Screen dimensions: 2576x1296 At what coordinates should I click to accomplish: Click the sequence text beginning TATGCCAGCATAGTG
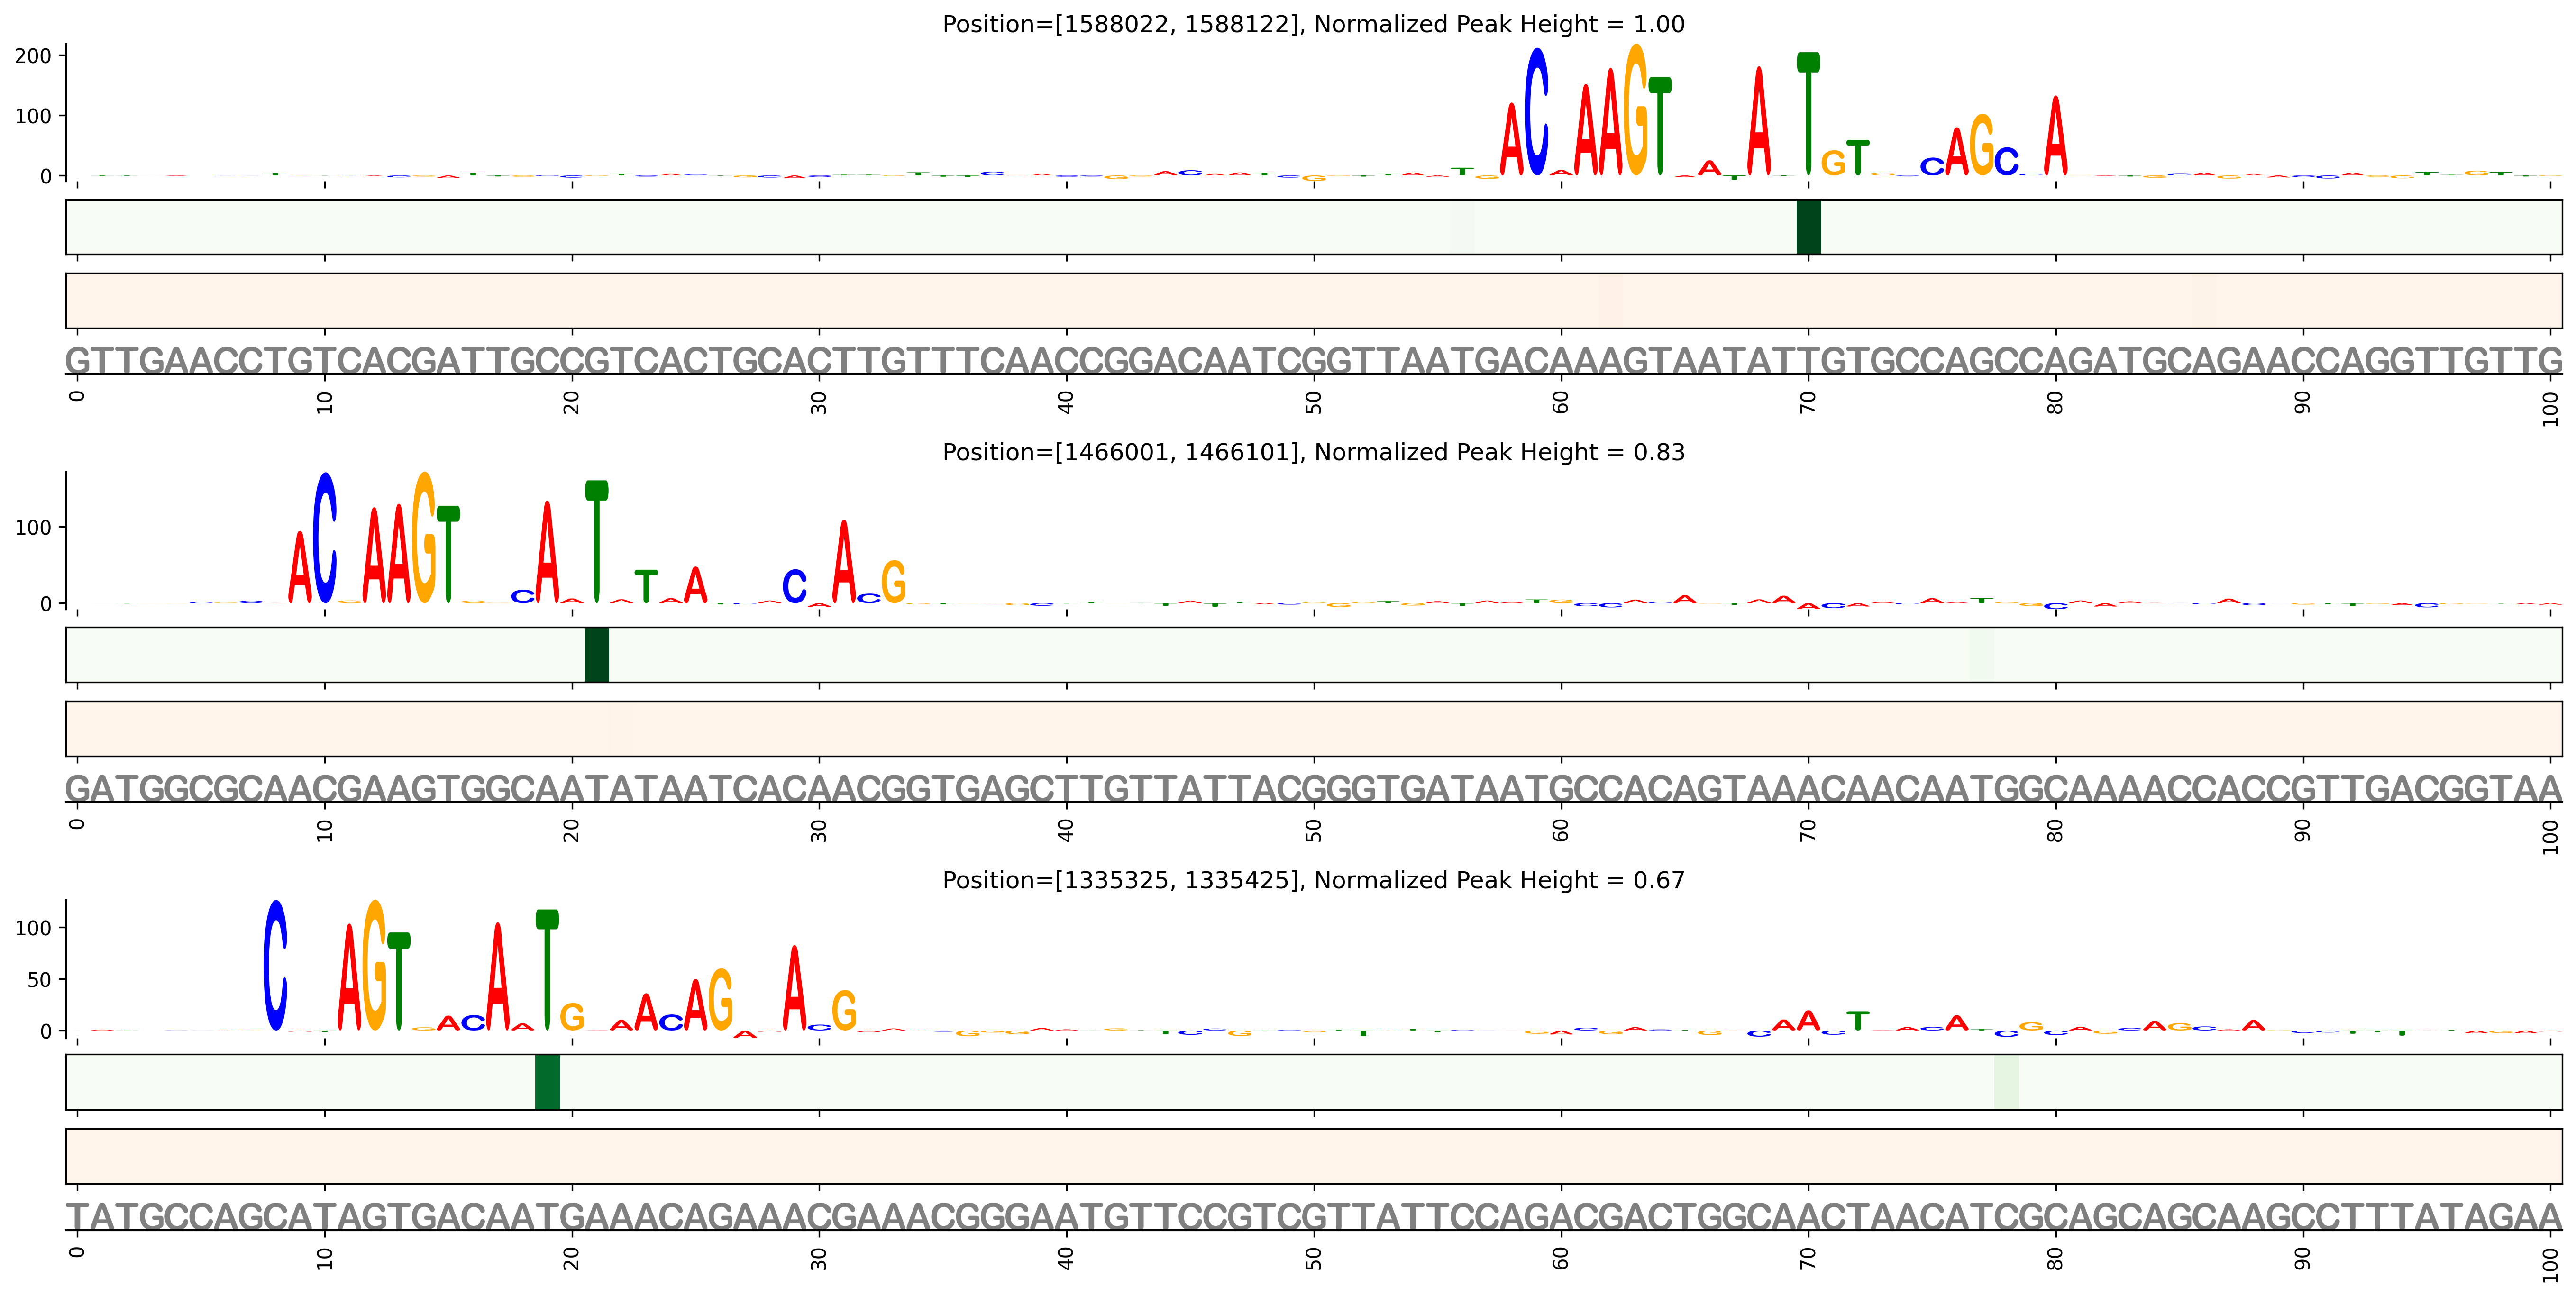click(x=1314, y=1216)
